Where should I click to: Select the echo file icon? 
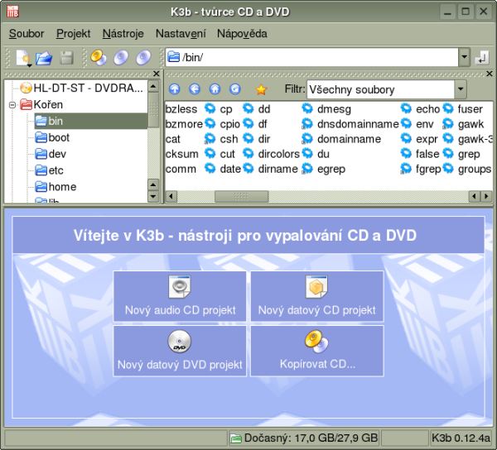point(406,108)
